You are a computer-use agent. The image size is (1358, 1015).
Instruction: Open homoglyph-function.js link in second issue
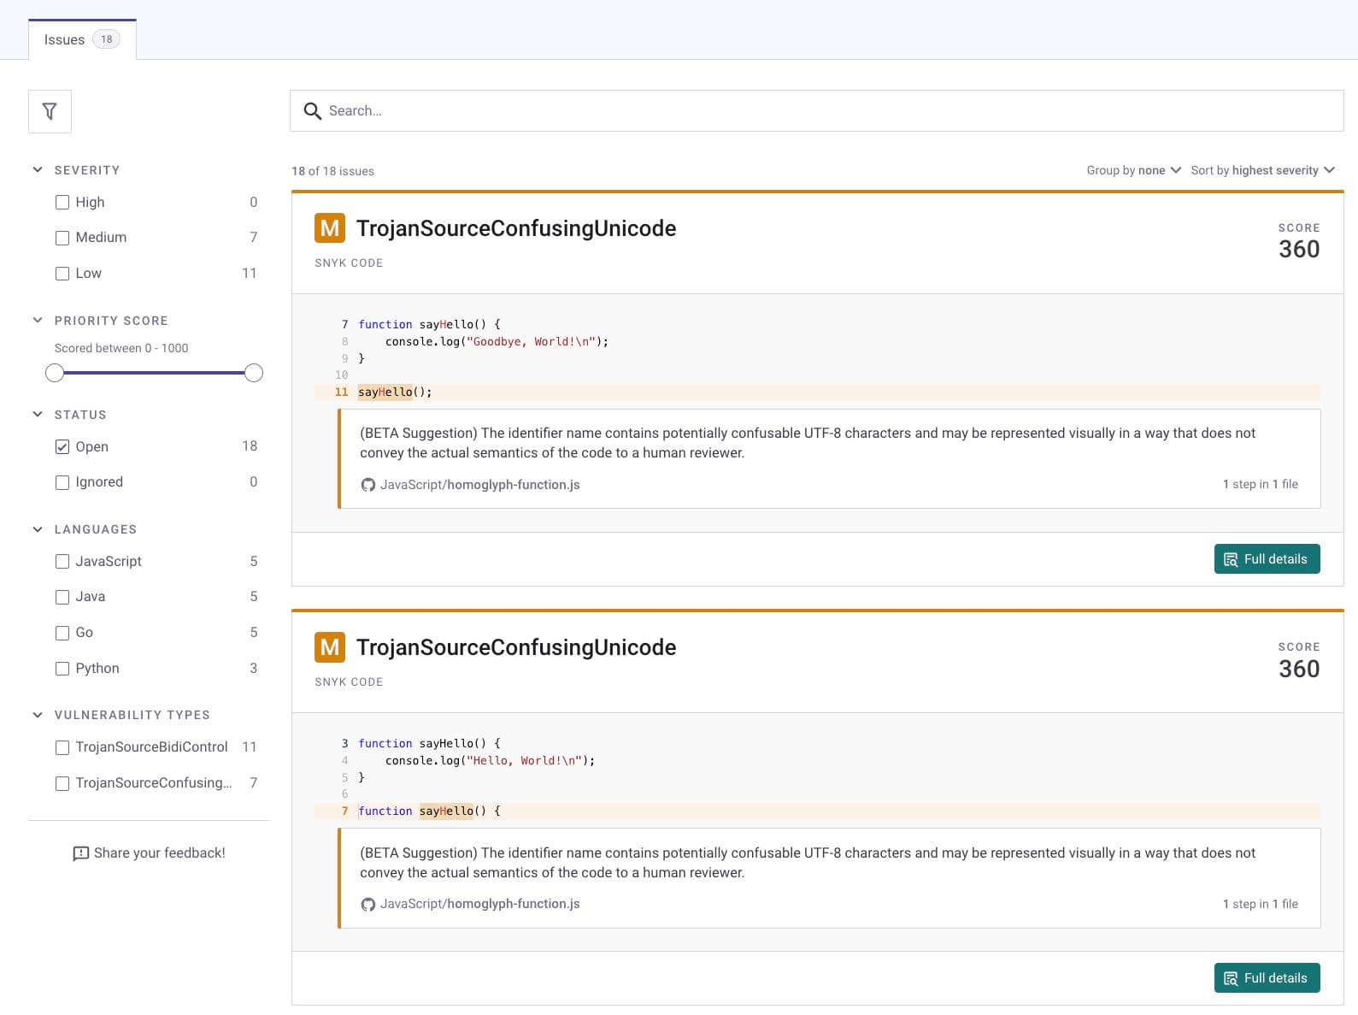pos(479,904)
